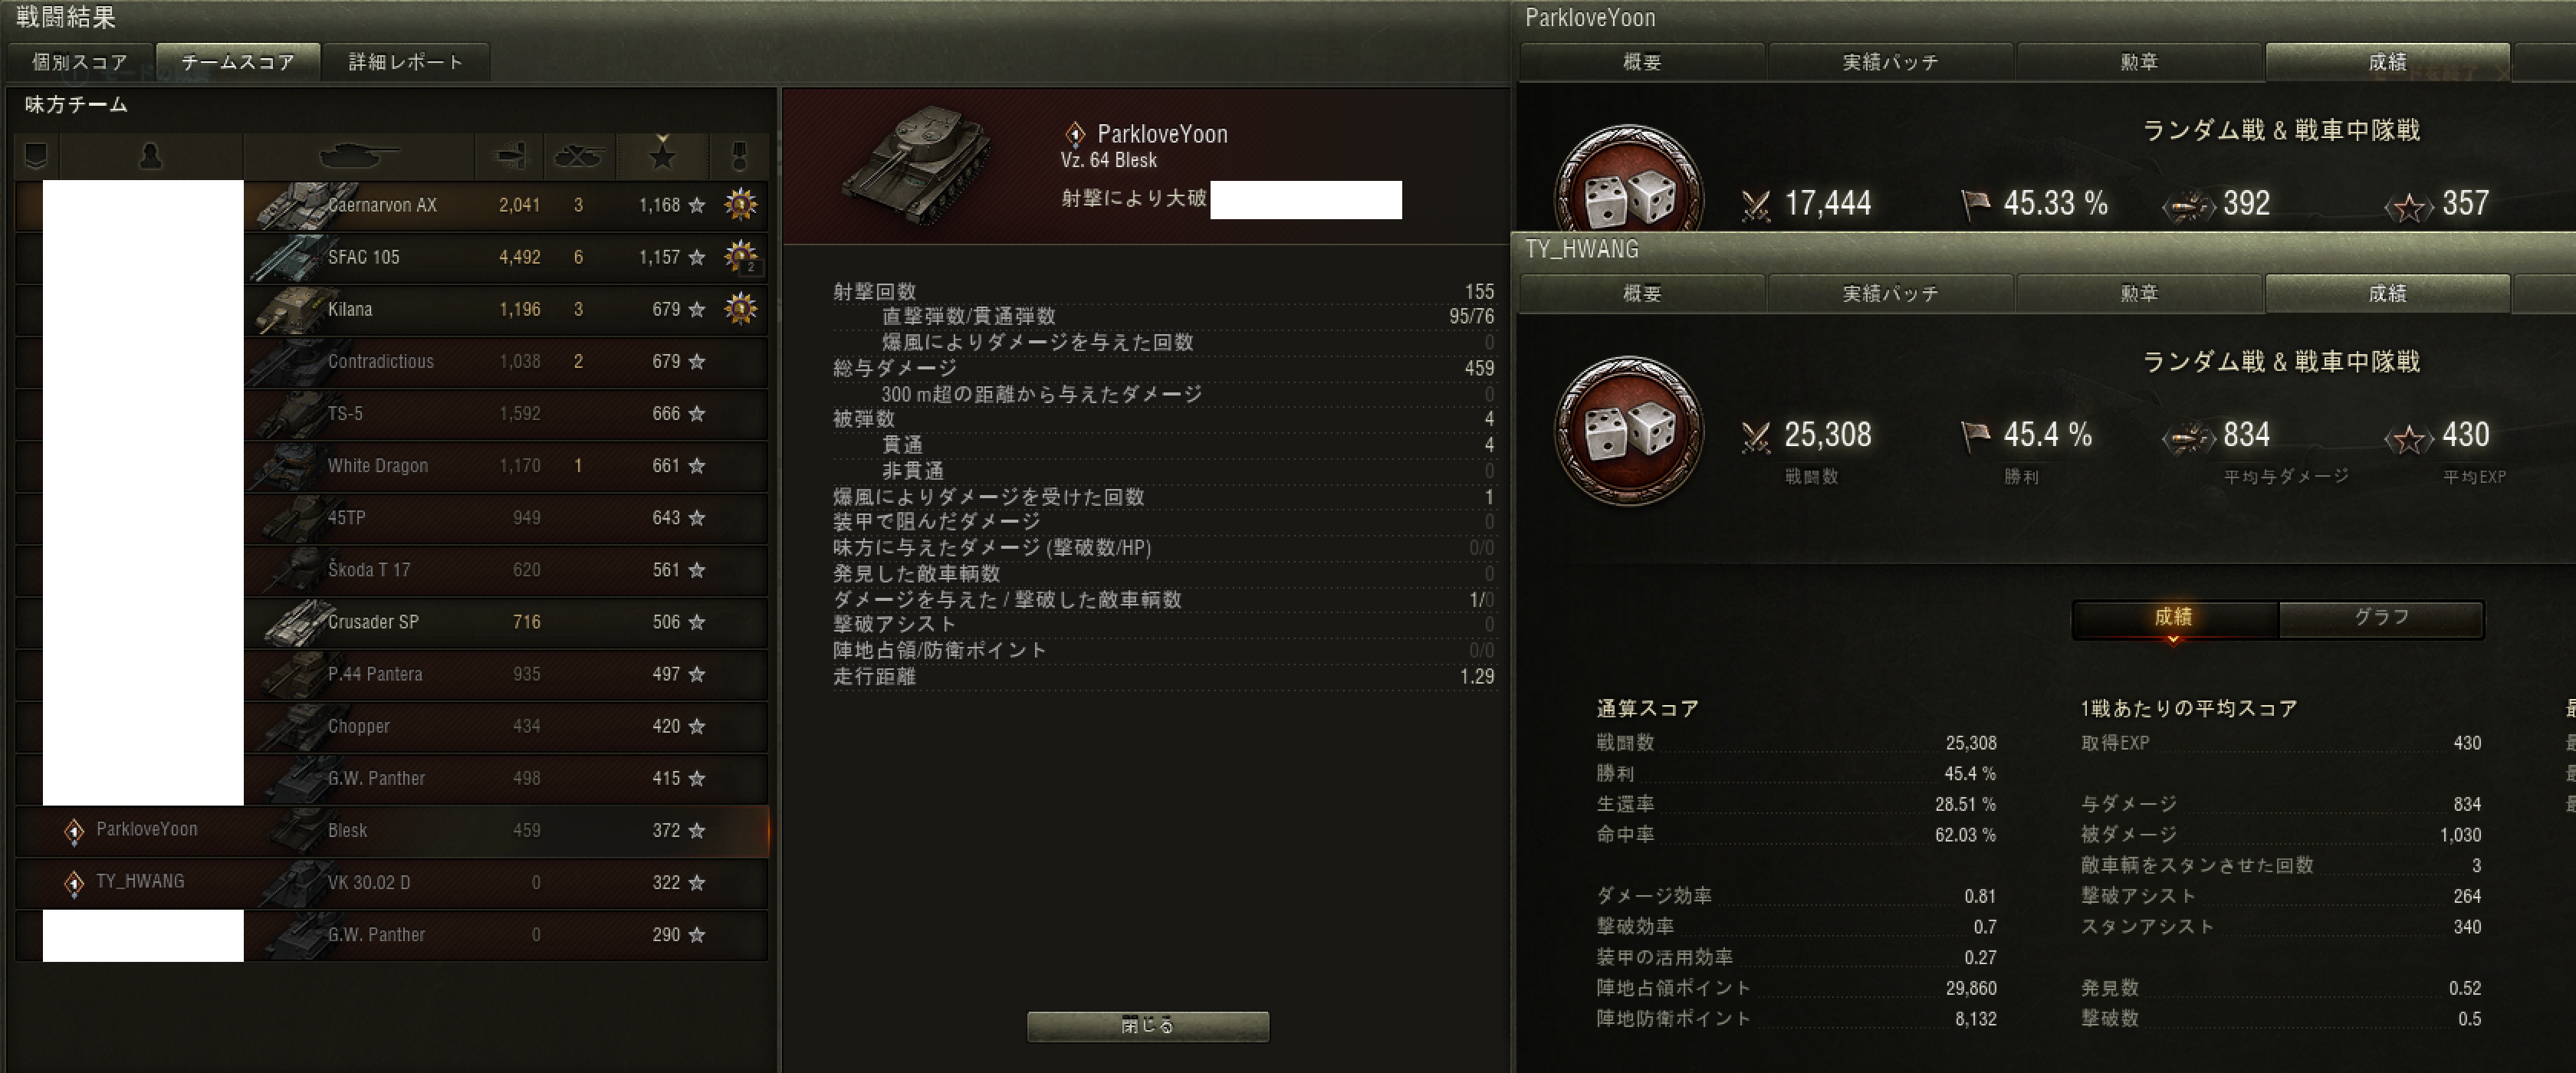Open 個別スコア tab
2576x1073 pixels.
(x=80, y=62)
